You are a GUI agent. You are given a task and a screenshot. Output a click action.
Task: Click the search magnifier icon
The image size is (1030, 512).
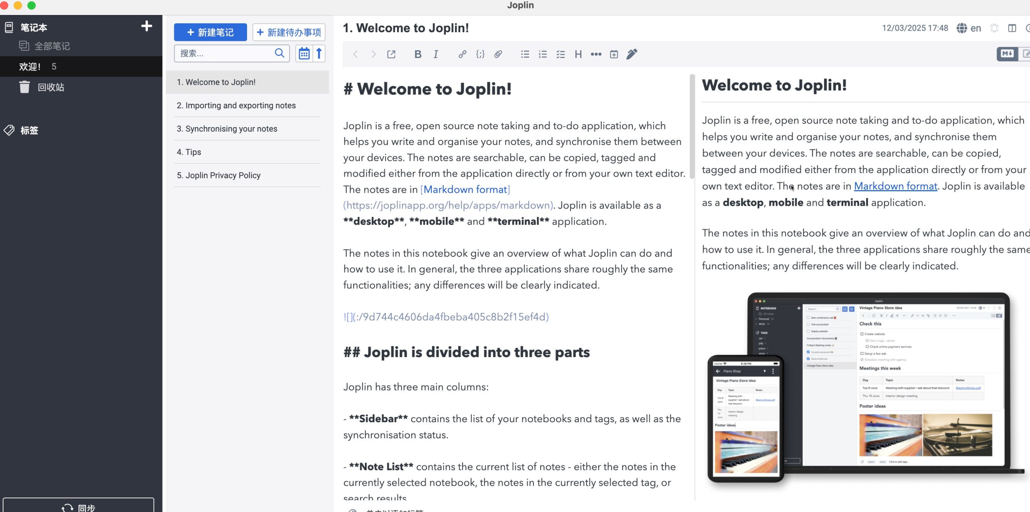coord(279,53)
